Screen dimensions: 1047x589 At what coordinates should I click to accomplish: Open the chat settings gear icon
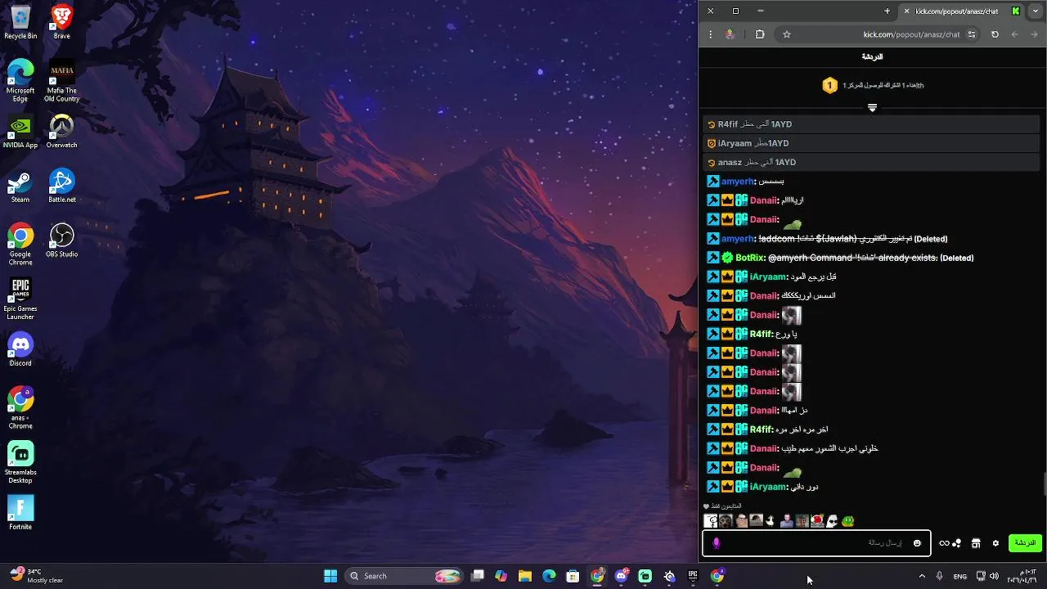tap(995, 543)
